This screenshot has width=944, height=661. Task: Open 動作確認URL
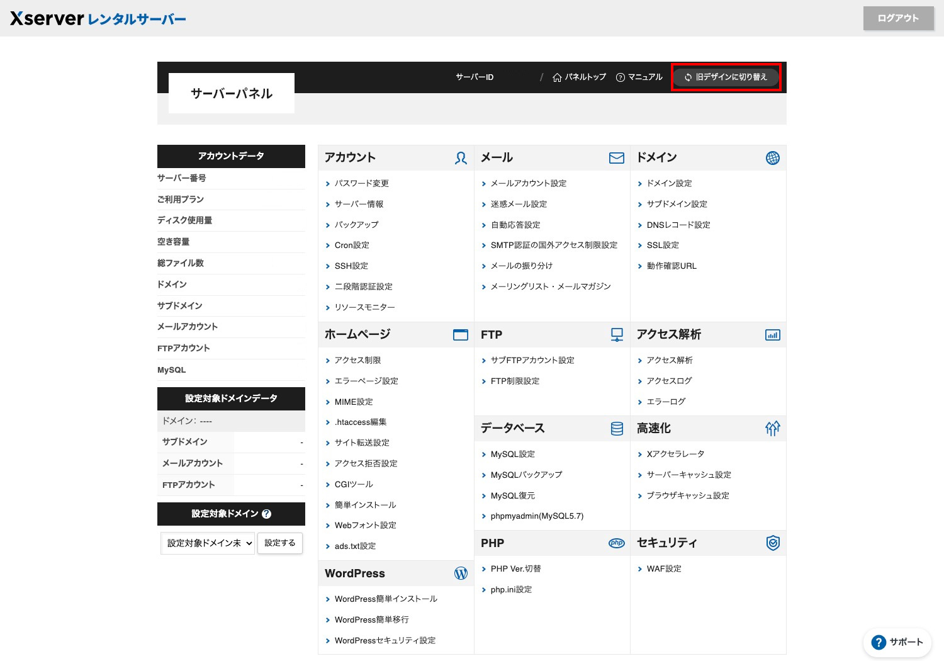pyautogui.click(x=671, y=266)
